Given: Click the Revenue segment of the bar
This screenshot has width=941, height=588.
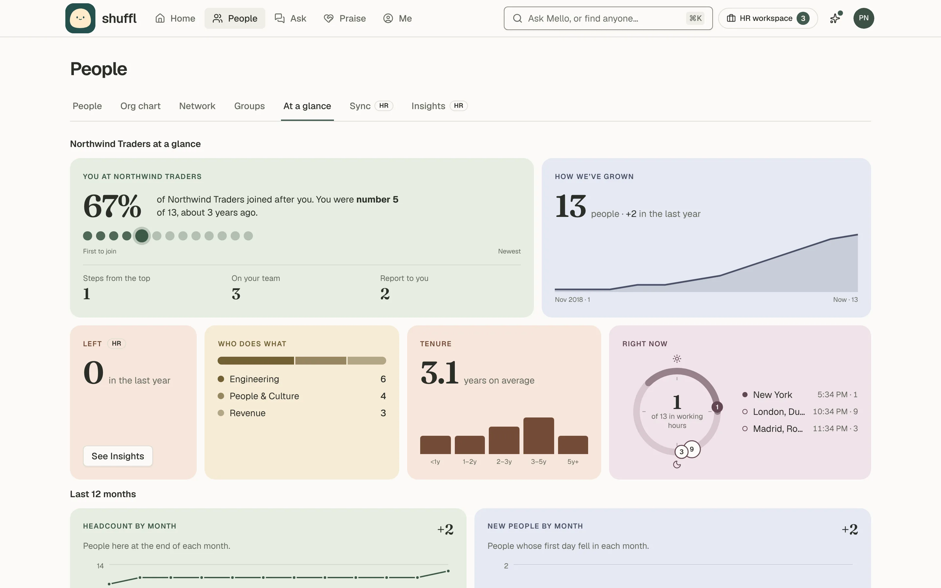Looking at the screenshot, I should 367,361.
